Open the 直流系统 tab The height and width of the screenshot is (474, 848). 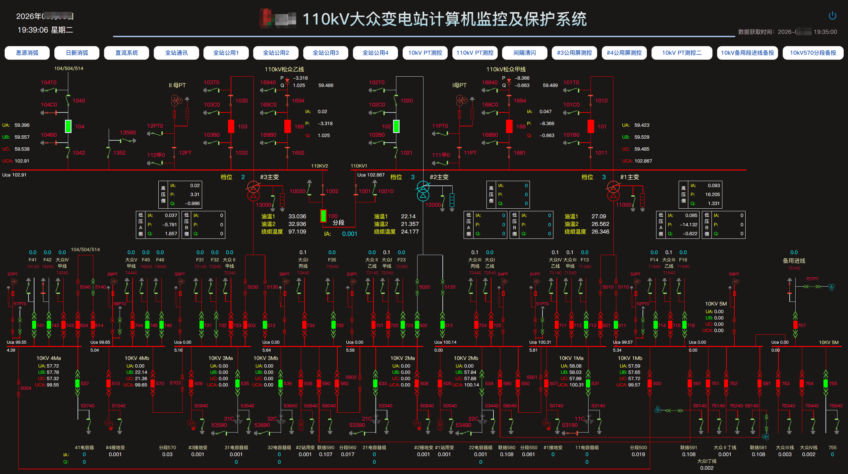(x=127, y=53)
